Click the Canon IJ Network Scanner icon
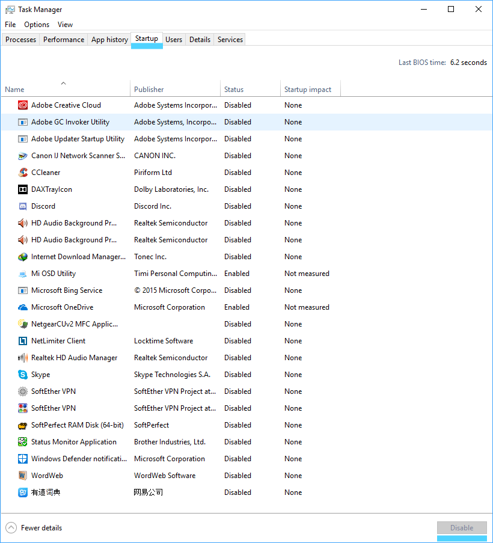Screen dimensions: 493x543 pyautogui.click(x=22, y=156)
